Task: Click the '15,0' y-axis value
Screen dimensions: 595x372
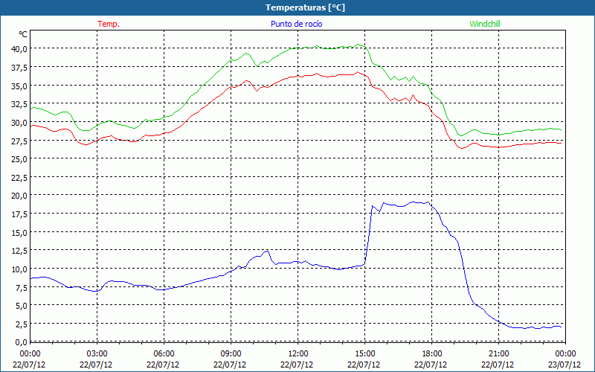Action: [x=19, y=232]
